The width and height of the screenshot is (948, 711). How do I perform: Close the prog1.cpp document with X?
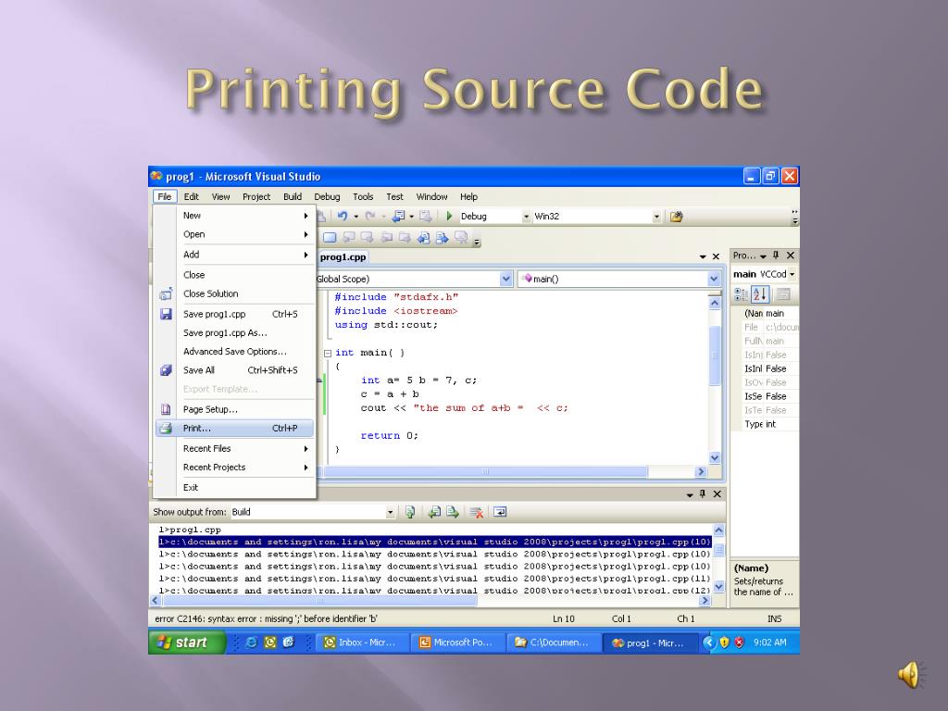(x=716, y=257)
